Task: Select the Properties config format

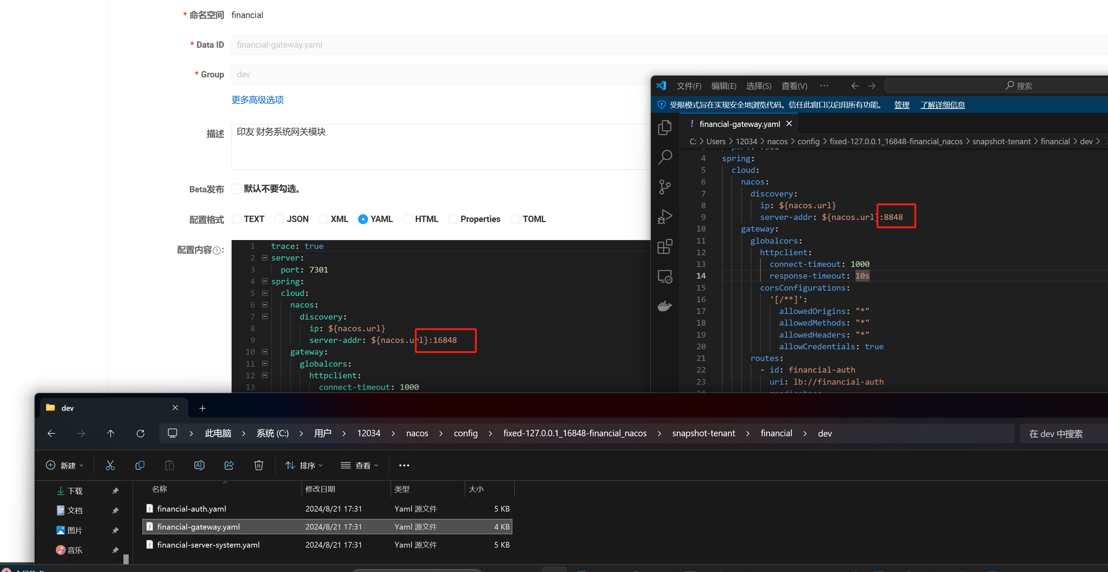Action: tap(453, 219)
